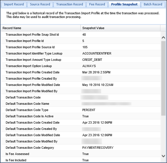
Task: Select the Default Transaction Code Type row
Action: (x=81, y=110)
